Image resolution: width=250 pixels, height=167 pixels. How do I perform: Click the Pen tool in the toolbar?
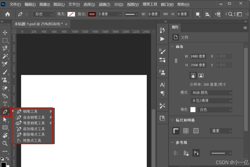coord(5,112)
